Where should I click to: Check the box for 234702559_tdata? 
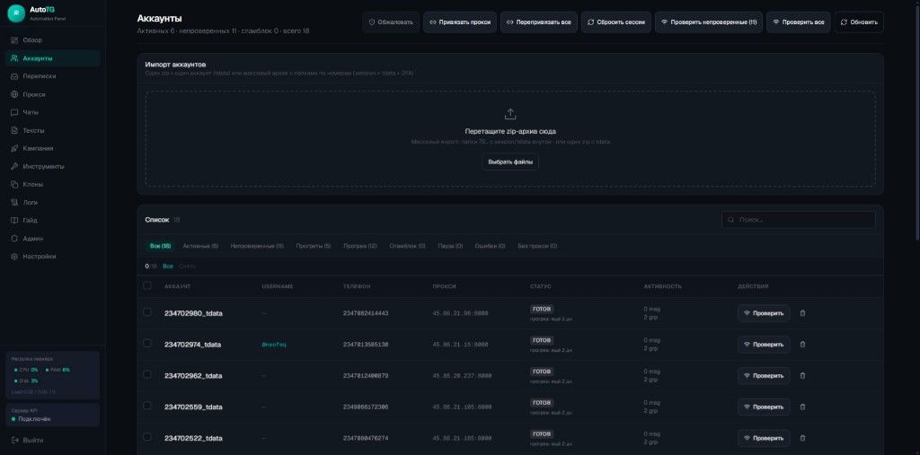pyautogui.click(x=147, y=406)
